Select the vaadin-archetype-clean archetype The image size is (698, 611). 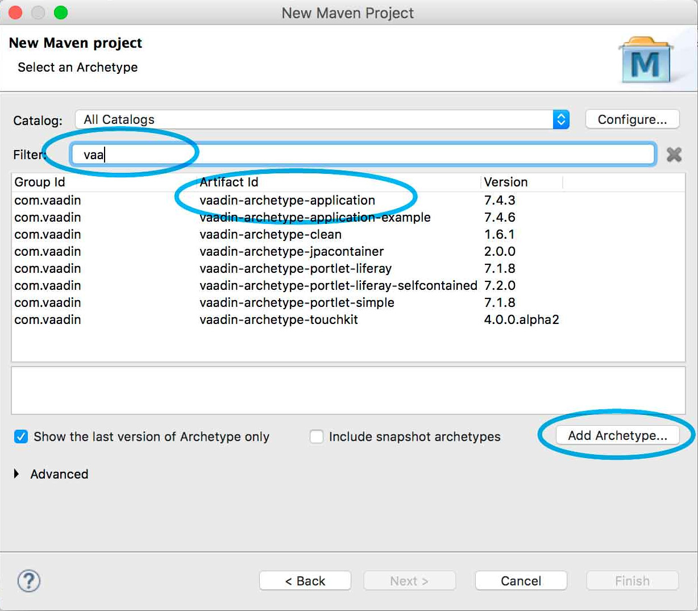coord(348,234)
